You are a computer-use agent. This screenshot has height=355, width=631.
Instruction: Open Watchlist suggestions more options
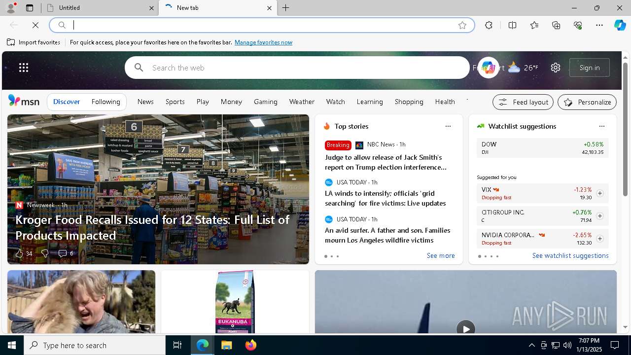tap(602, 126)
